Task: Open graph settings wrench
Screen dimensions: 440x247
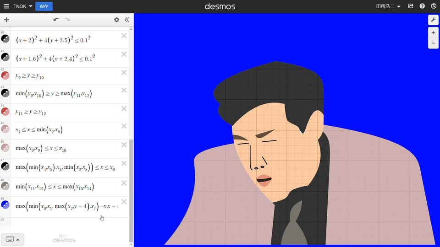Action: [433, 20]
